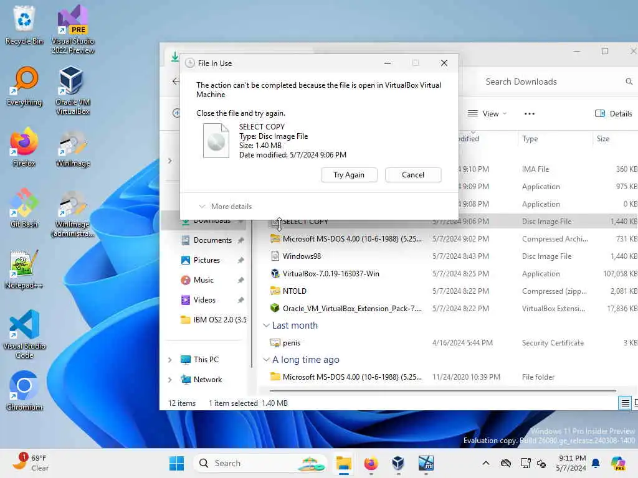Launch Visual Studio 2022 Preview shortcut
638x478 pixels.
pos(73,29)
